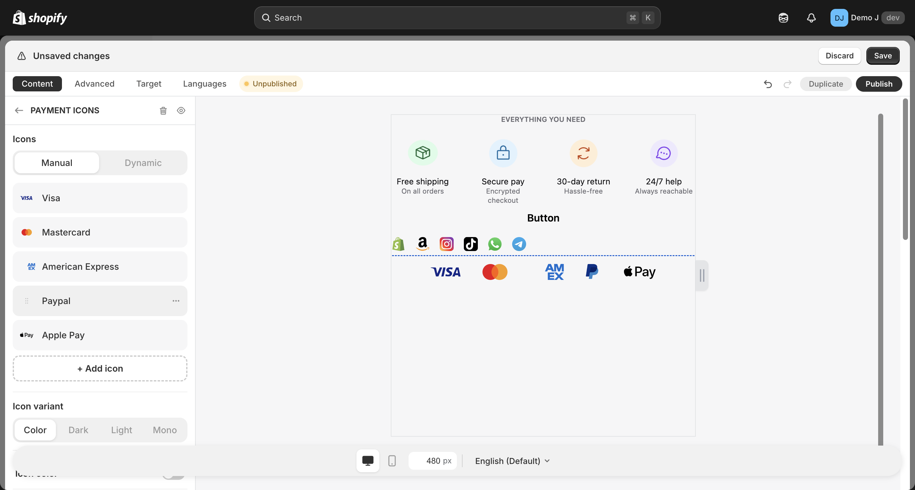Open the Mastercard icon row
Screen dimensions: 915x490
(100, 232)
